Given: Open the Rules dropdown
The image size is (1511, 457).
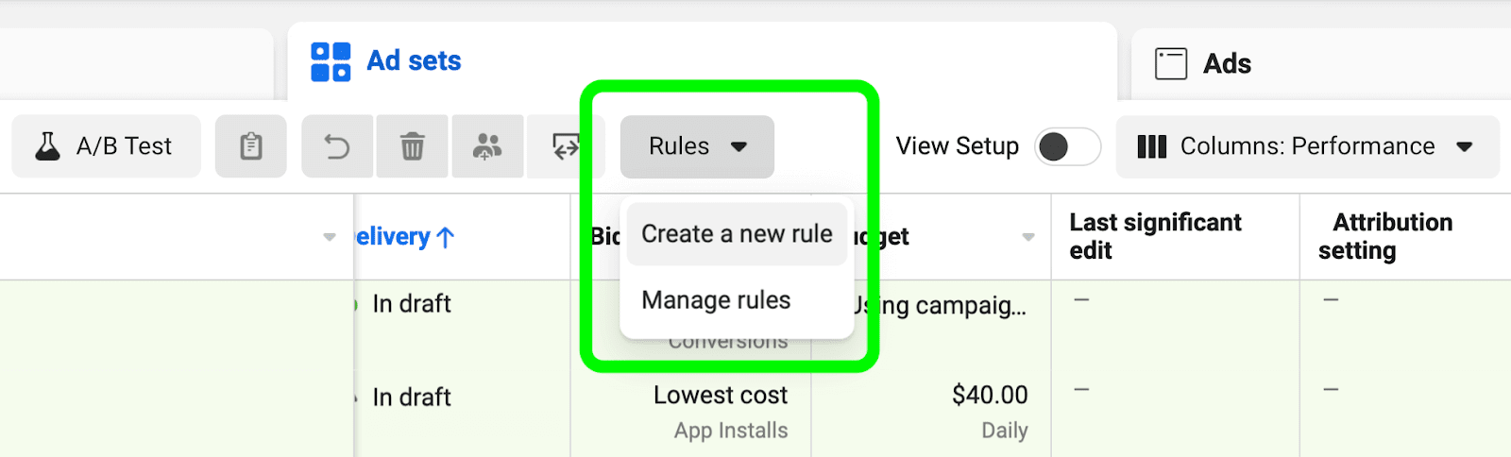Looking at the screenshot, I should click(697, 146).
